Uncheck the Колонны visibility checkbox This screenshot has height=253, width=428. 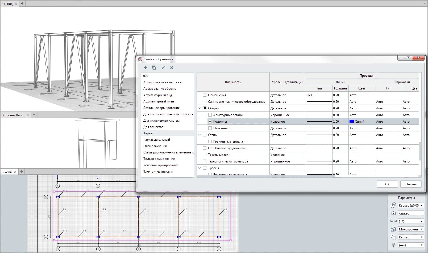pyautogui.click(x=210, y=122)
